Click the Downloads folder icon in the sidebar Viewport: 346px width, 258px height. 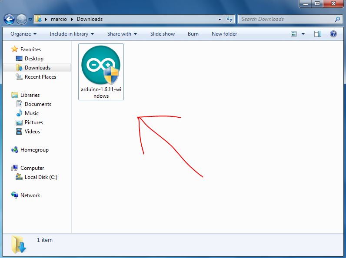point(19,67)
